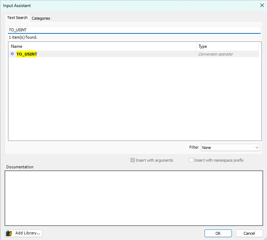Click the Conversion operator type cell
267x240 pixels.
pyautogui.click(x=216, y=54)
